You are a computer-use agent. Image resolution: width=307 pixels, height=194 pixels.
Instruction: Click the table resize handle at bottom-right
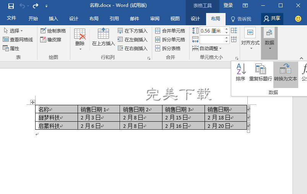[x=249, y=131]
